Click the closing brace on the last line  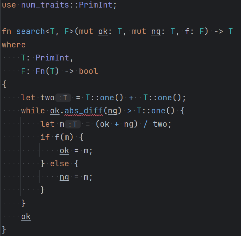(x=4, y=229)
